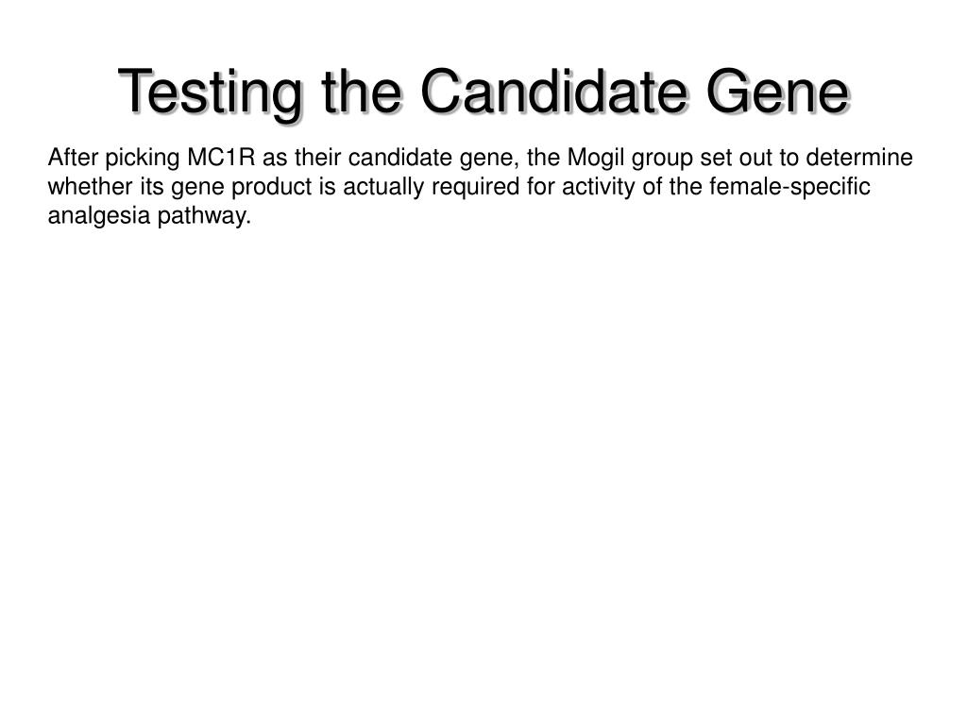The image size is (967, 725).
Task: Click the word picking in the first line
Action: 143,159
